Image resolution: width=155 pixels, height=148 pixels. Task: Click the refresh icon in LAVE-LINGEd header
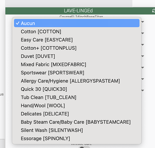(154, 11)
